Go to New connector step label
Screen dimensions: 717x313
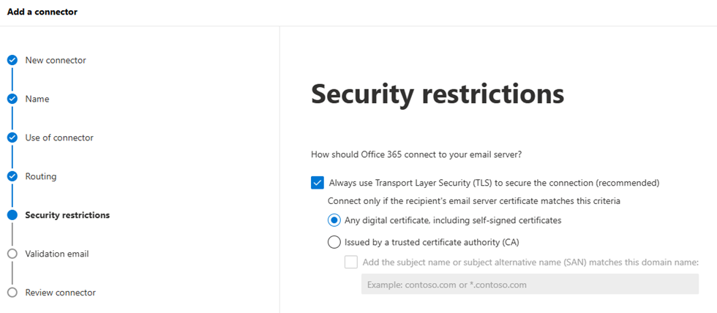click(56, 60)
